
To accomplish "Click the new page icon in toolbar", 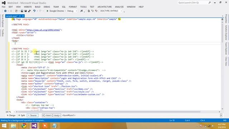I will [89, 11].
